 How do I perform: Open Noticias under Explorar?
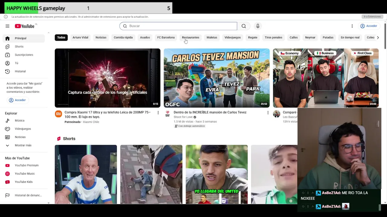(x=24, y=137)
